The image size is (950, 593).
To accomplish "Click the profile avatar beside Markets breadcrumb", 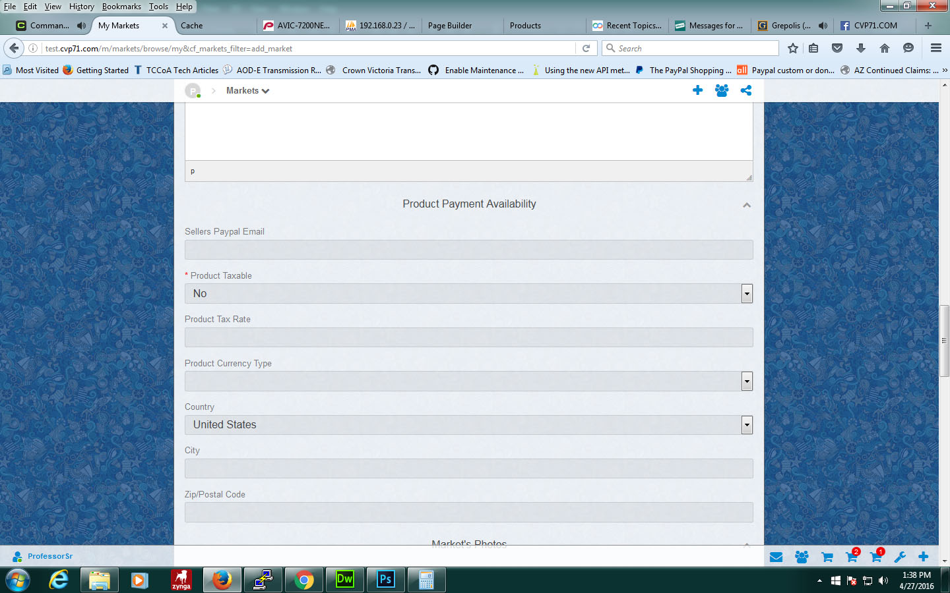I will coord(193,91).
